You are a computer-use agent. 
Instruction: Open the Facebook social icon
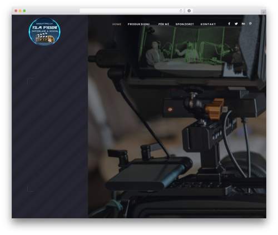point(229,24)
